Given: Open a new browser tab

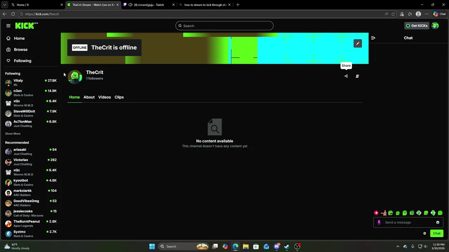Looking at the screenshot, I should tap(238, 5).
